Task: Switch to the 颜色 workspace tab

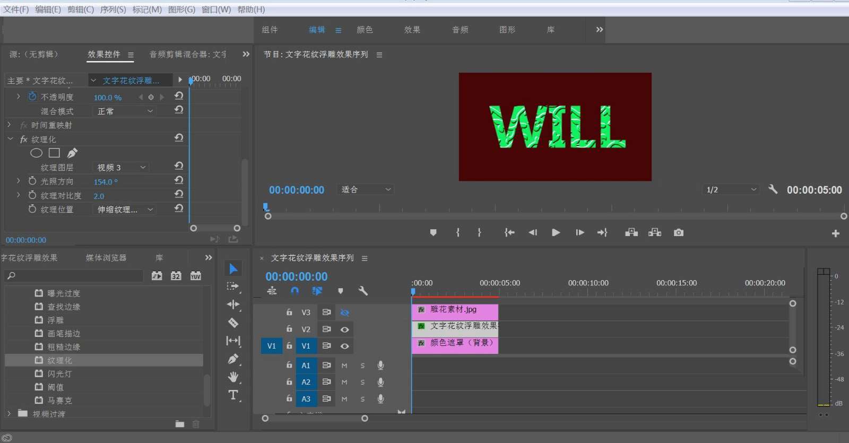Action: coord(365,30)
